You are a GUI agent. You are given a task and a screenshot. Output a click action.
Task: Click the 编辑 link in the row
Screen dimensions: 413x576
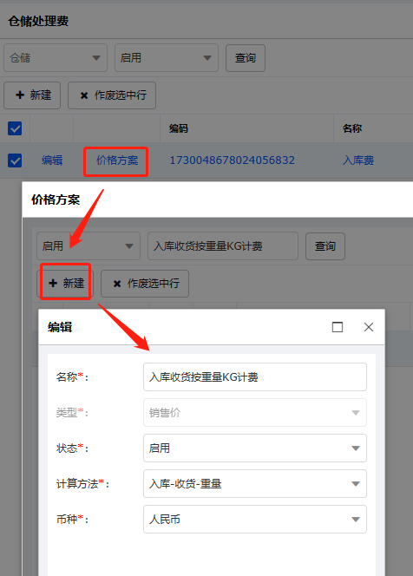pos(52,160)
